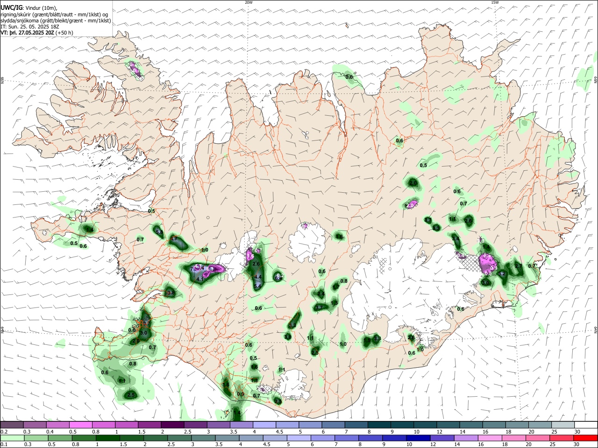Viewport: 598px width, 448px height.
Task: Click the '64N' latitude label on the right edge
Action: 596,329
